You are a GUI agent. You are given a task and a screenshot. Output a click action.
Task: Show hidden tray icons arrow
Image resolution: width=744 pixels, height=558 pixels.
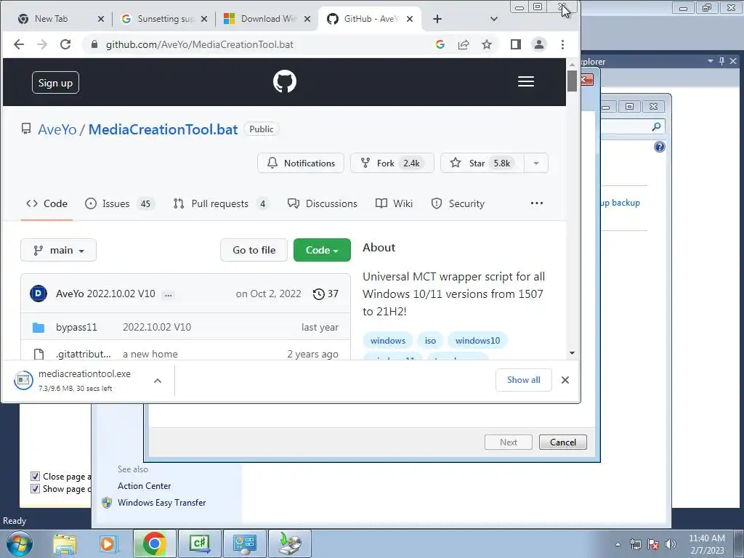coord(618,544)
